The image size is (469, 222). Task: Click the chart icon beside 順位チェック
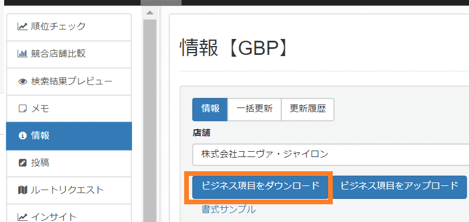coord(23,27)
